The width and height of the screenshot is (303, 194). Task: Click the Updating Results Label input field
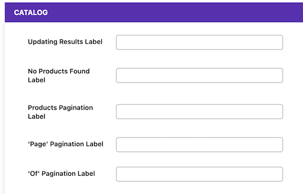click(x=200, y=43)
